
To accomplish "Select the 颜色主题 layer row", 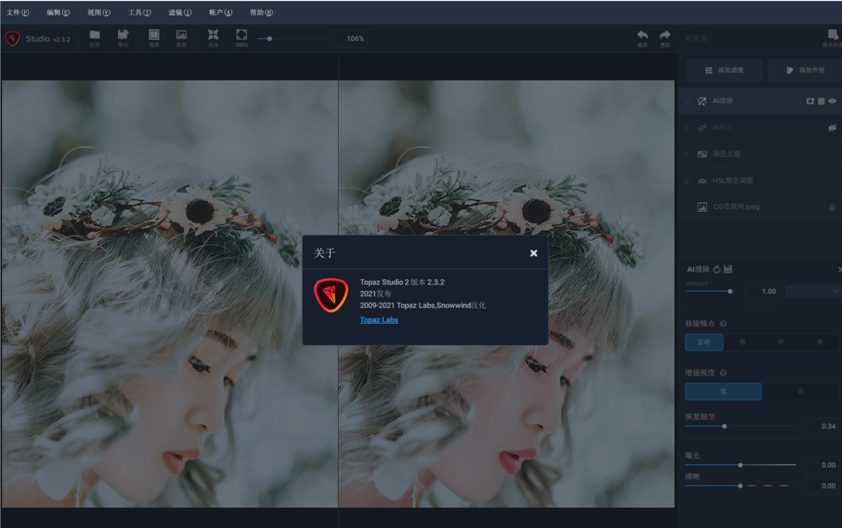I will click(760, 154).
